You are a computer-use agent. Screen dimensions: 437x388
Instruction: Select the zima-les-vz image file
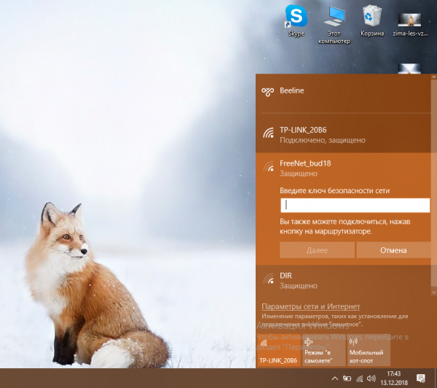(409, 20)
